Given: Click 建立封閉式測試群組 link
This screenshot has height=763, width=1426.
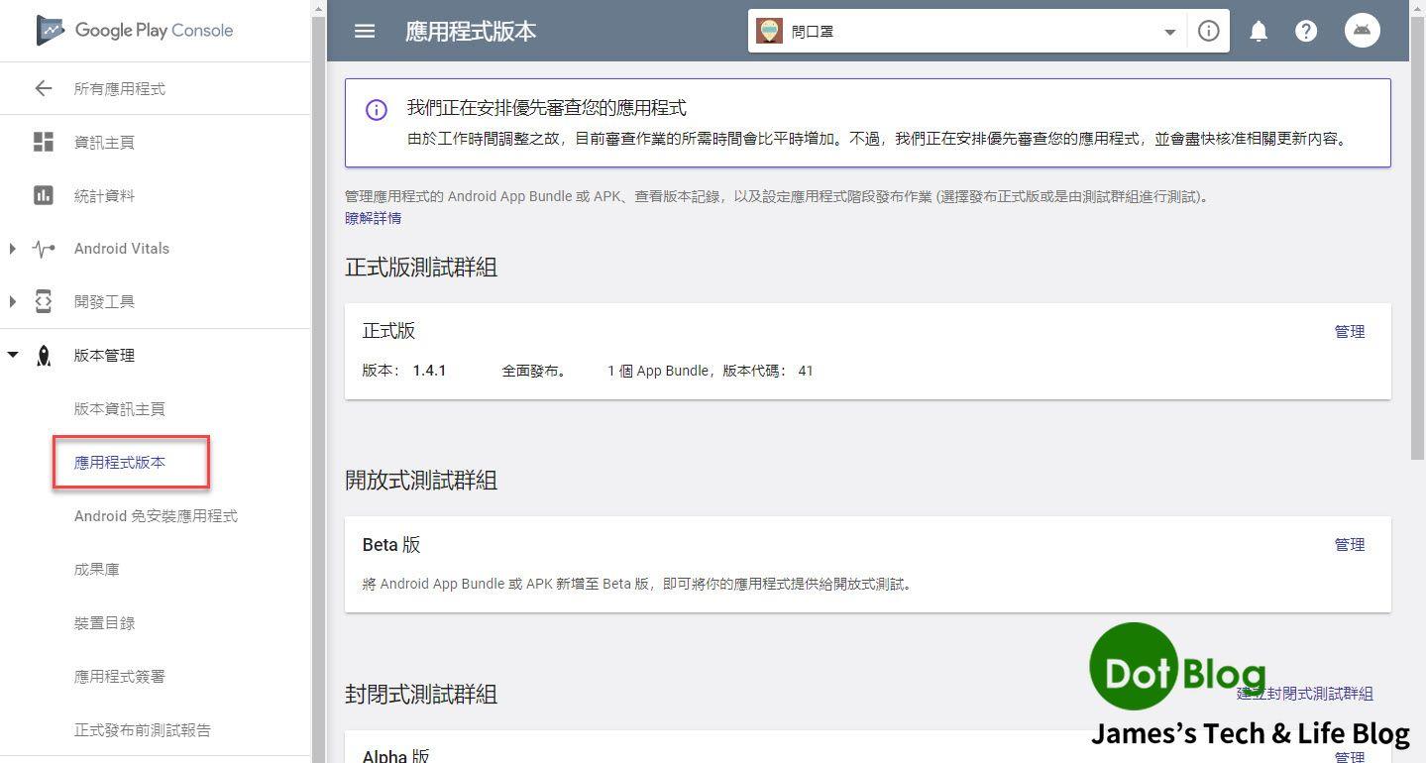Looking at the screenshot, I should (x=1305, y=694).
